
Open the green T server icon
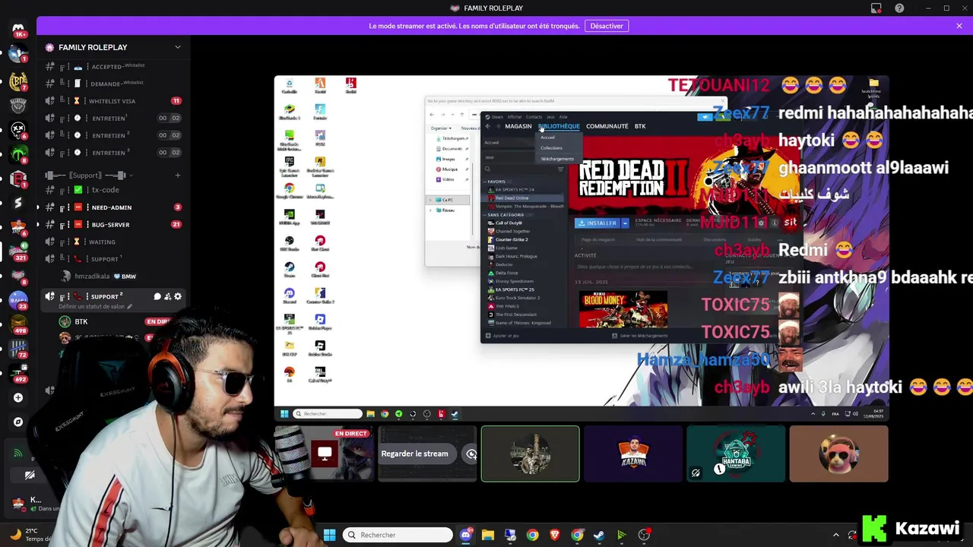[x=18, y=153]
